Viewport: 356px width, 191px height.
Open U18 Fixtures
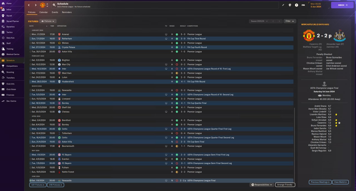[x=56, y=185]
